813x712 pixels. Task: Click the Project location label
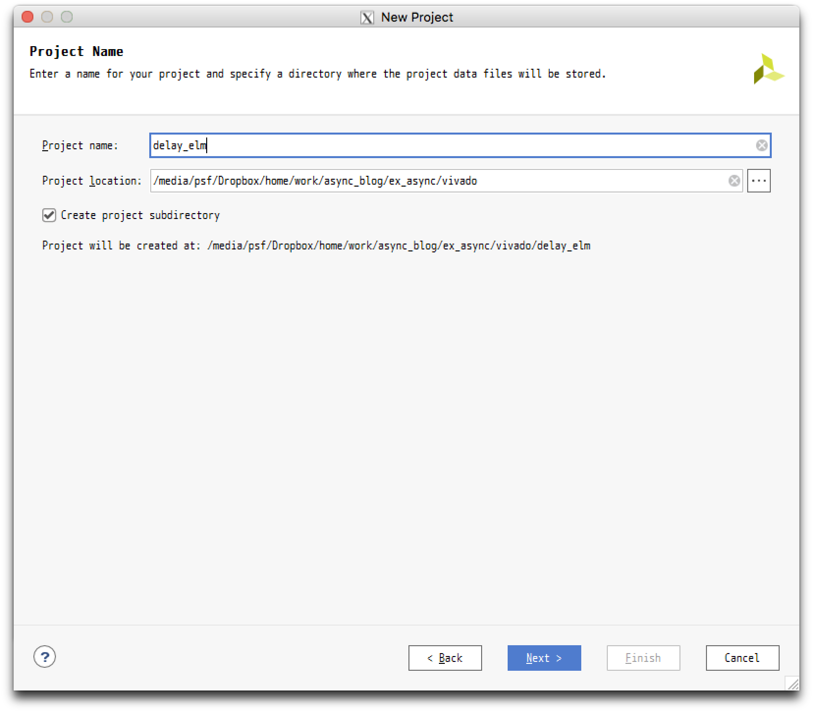point(92,181)
